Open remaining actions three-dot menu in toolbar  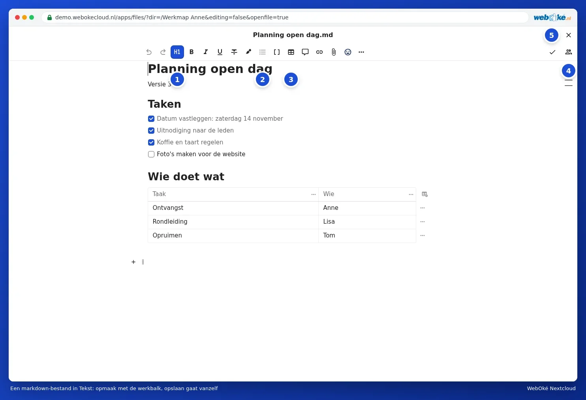[361, 52]
